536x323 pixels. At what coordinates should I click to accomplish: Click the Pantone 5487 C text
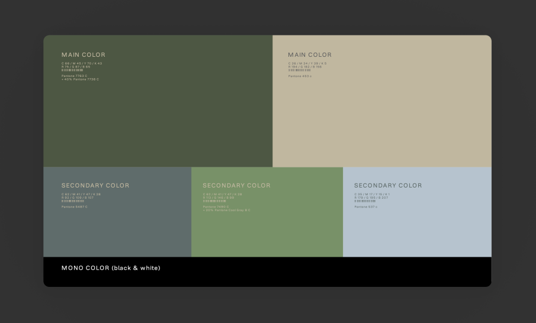[74, 206]
